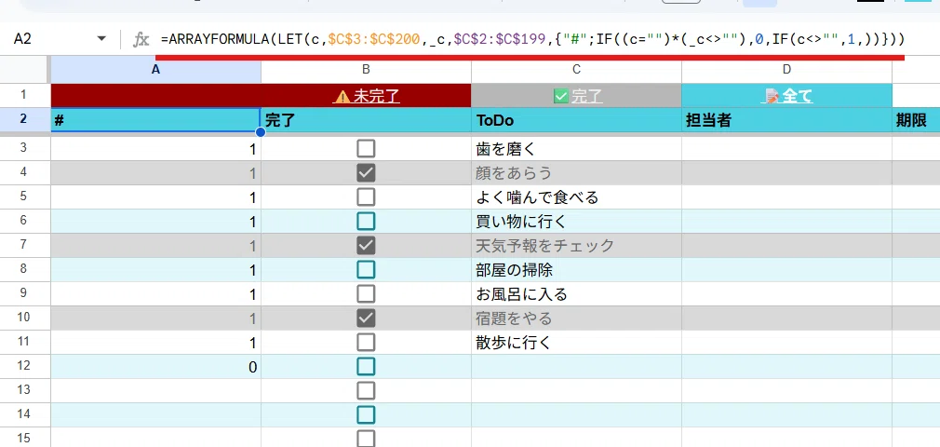This screenshot has height=447, width=940.
Task: Select the cell with 0 in row 12
Action: [x=155, y=367]
